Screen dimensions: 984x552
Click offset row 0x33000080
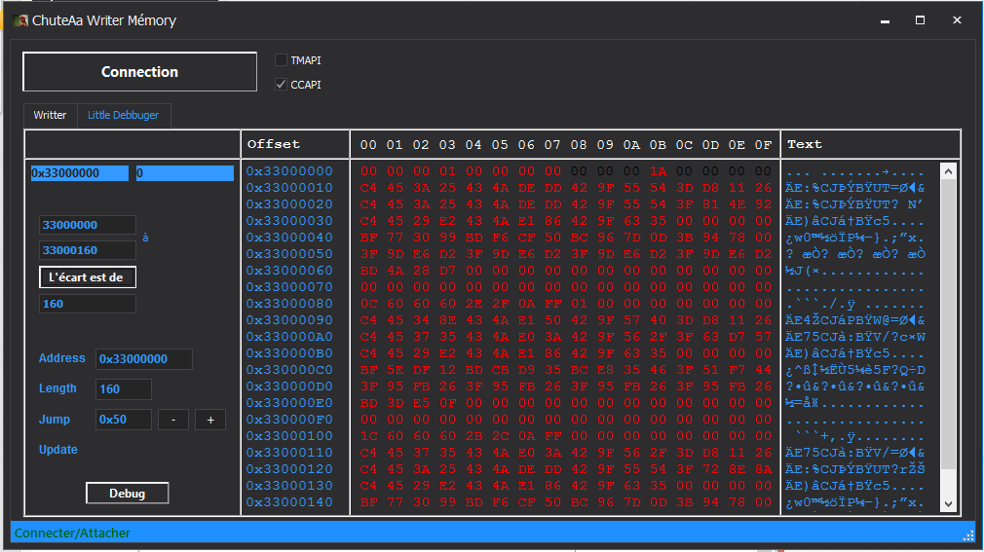pos(289,304)
